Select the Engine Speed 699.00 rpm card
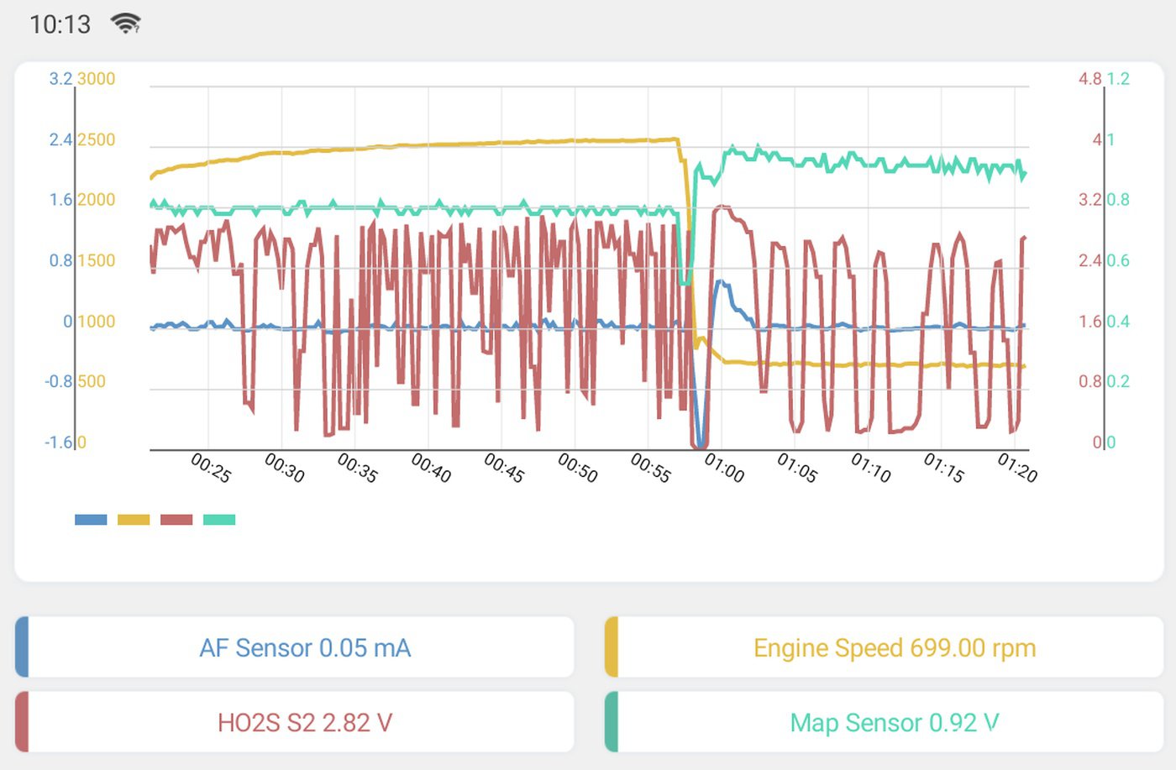This screenshot has width=1176, height=770. tap(885, 647)
